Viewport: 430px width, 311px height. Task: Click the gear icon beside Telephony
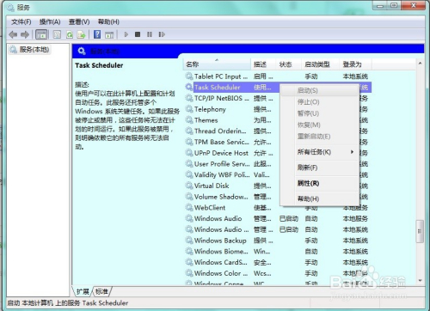189,109
